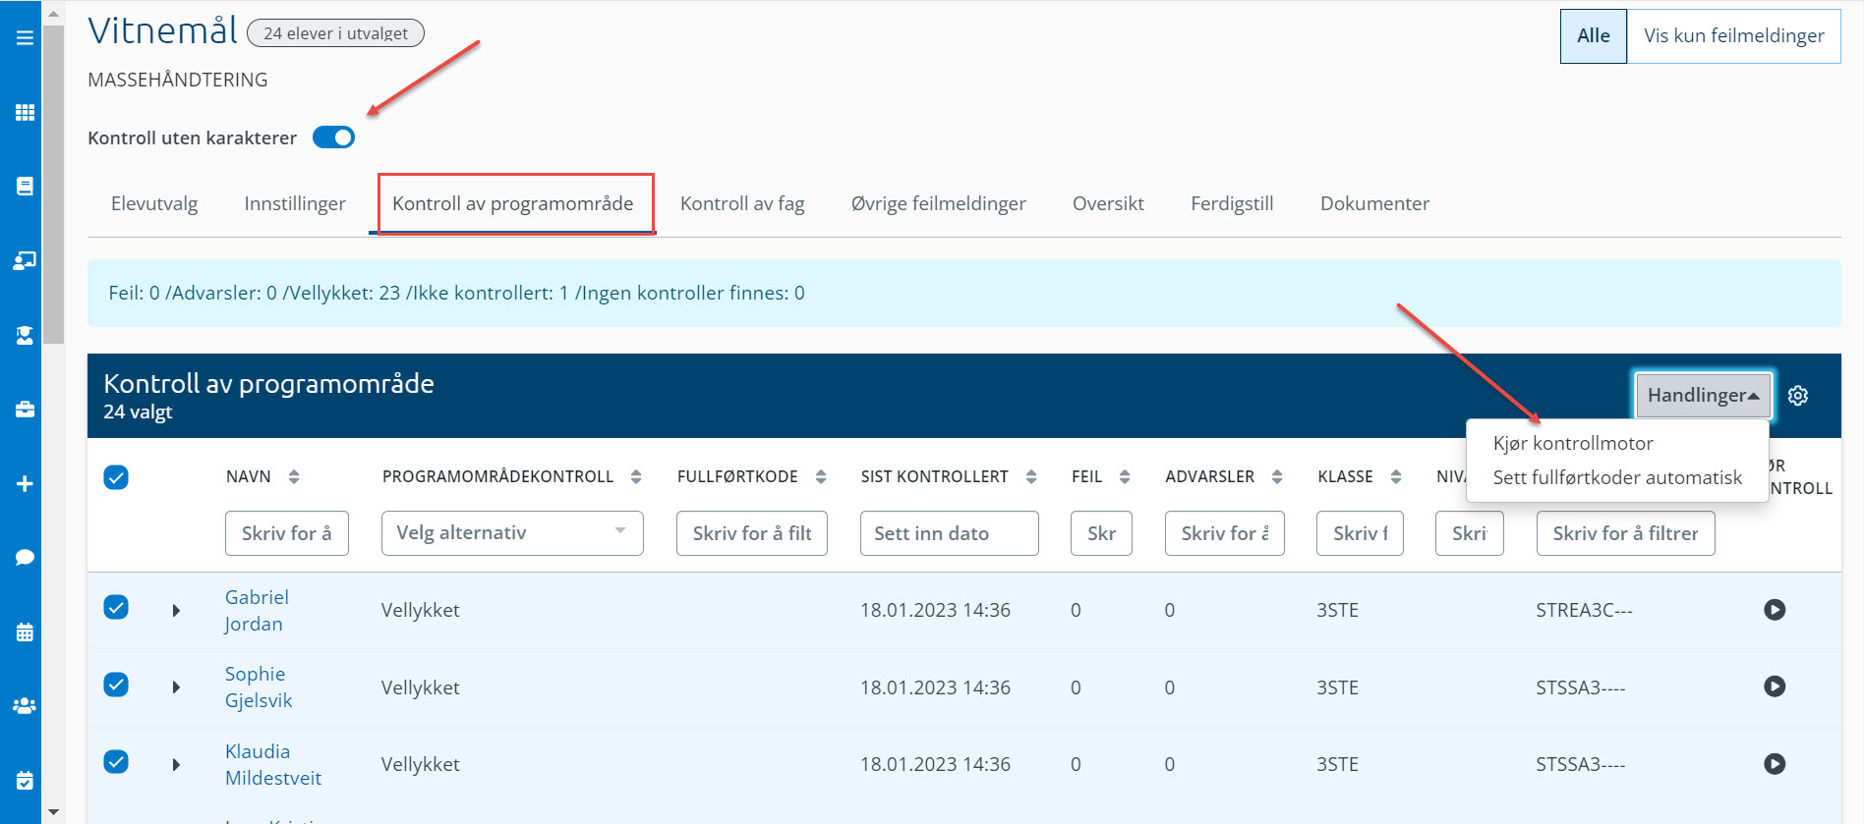The width and height of the screenshot is (1864, 824).
Task: Switch to Innstillinger tab
Action: 295,203
